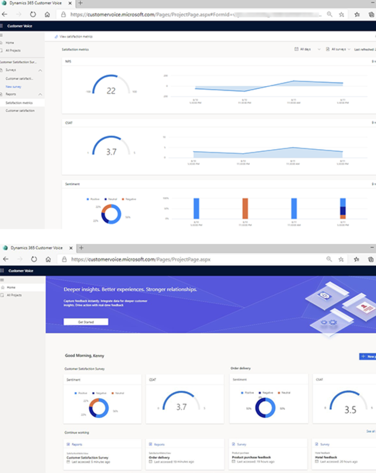Click the CSAT gauge showing 3.5
This screenshot has height=473, width=376.
pos(348,403)
